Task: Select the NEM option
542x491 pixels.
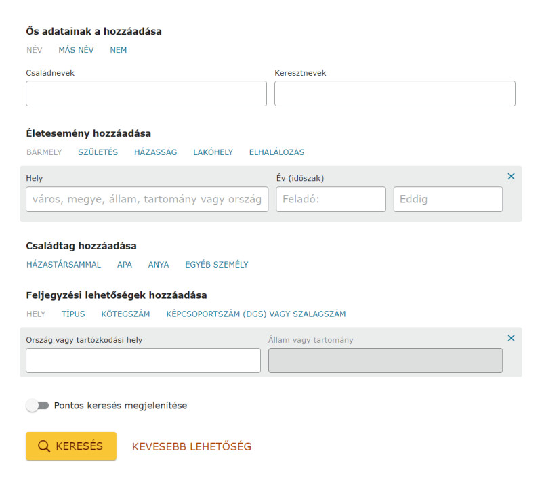Action: 118,50
